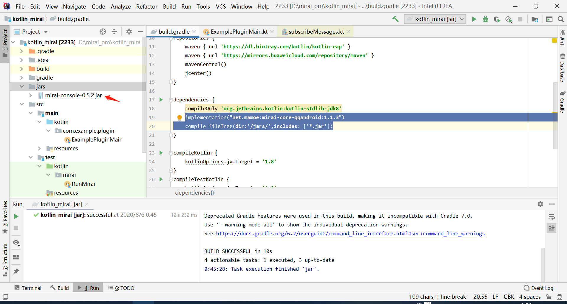Expand the build folder in project tree
The width and height of the screenshot is (567, 304).
point(22,69)
